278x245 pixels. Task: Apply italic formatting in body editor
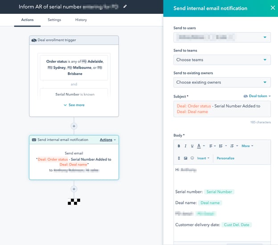185,146
